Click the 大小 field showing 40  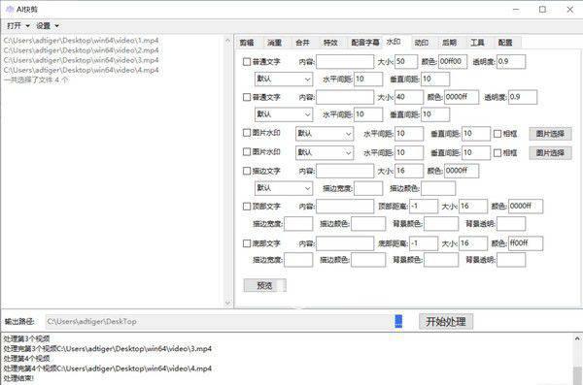tap(409, 97)
